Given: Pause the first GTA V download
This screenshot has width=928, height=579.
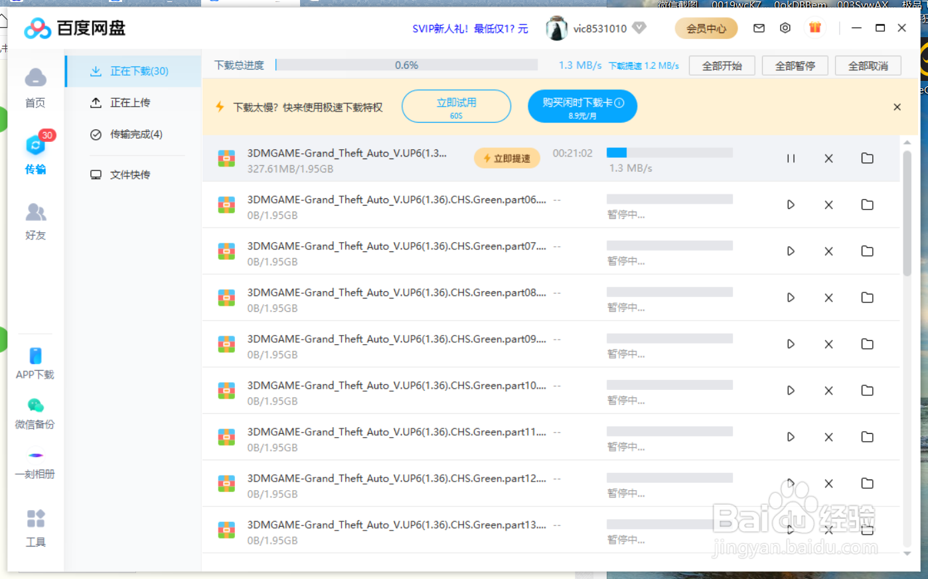Looking at the screenshot, I should tap(791, 159).
